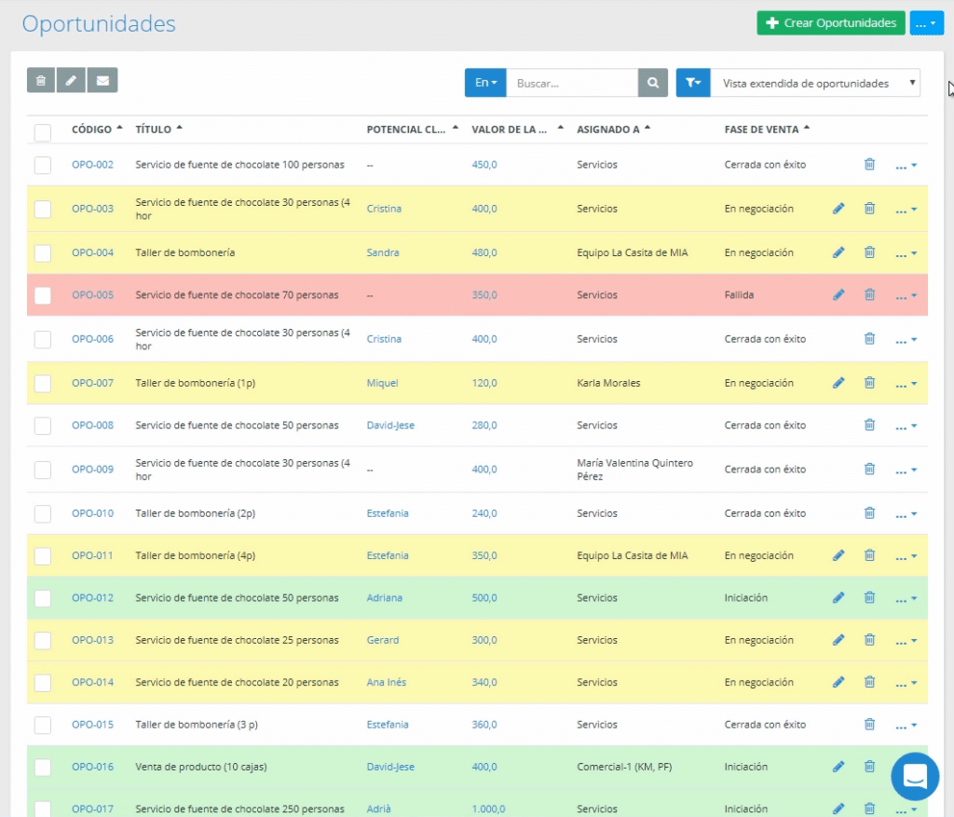The width and height of the screenshot is (954, 817).
Task: Select the OPO-005 row checkbox
Action: click(x=43, y=295)
